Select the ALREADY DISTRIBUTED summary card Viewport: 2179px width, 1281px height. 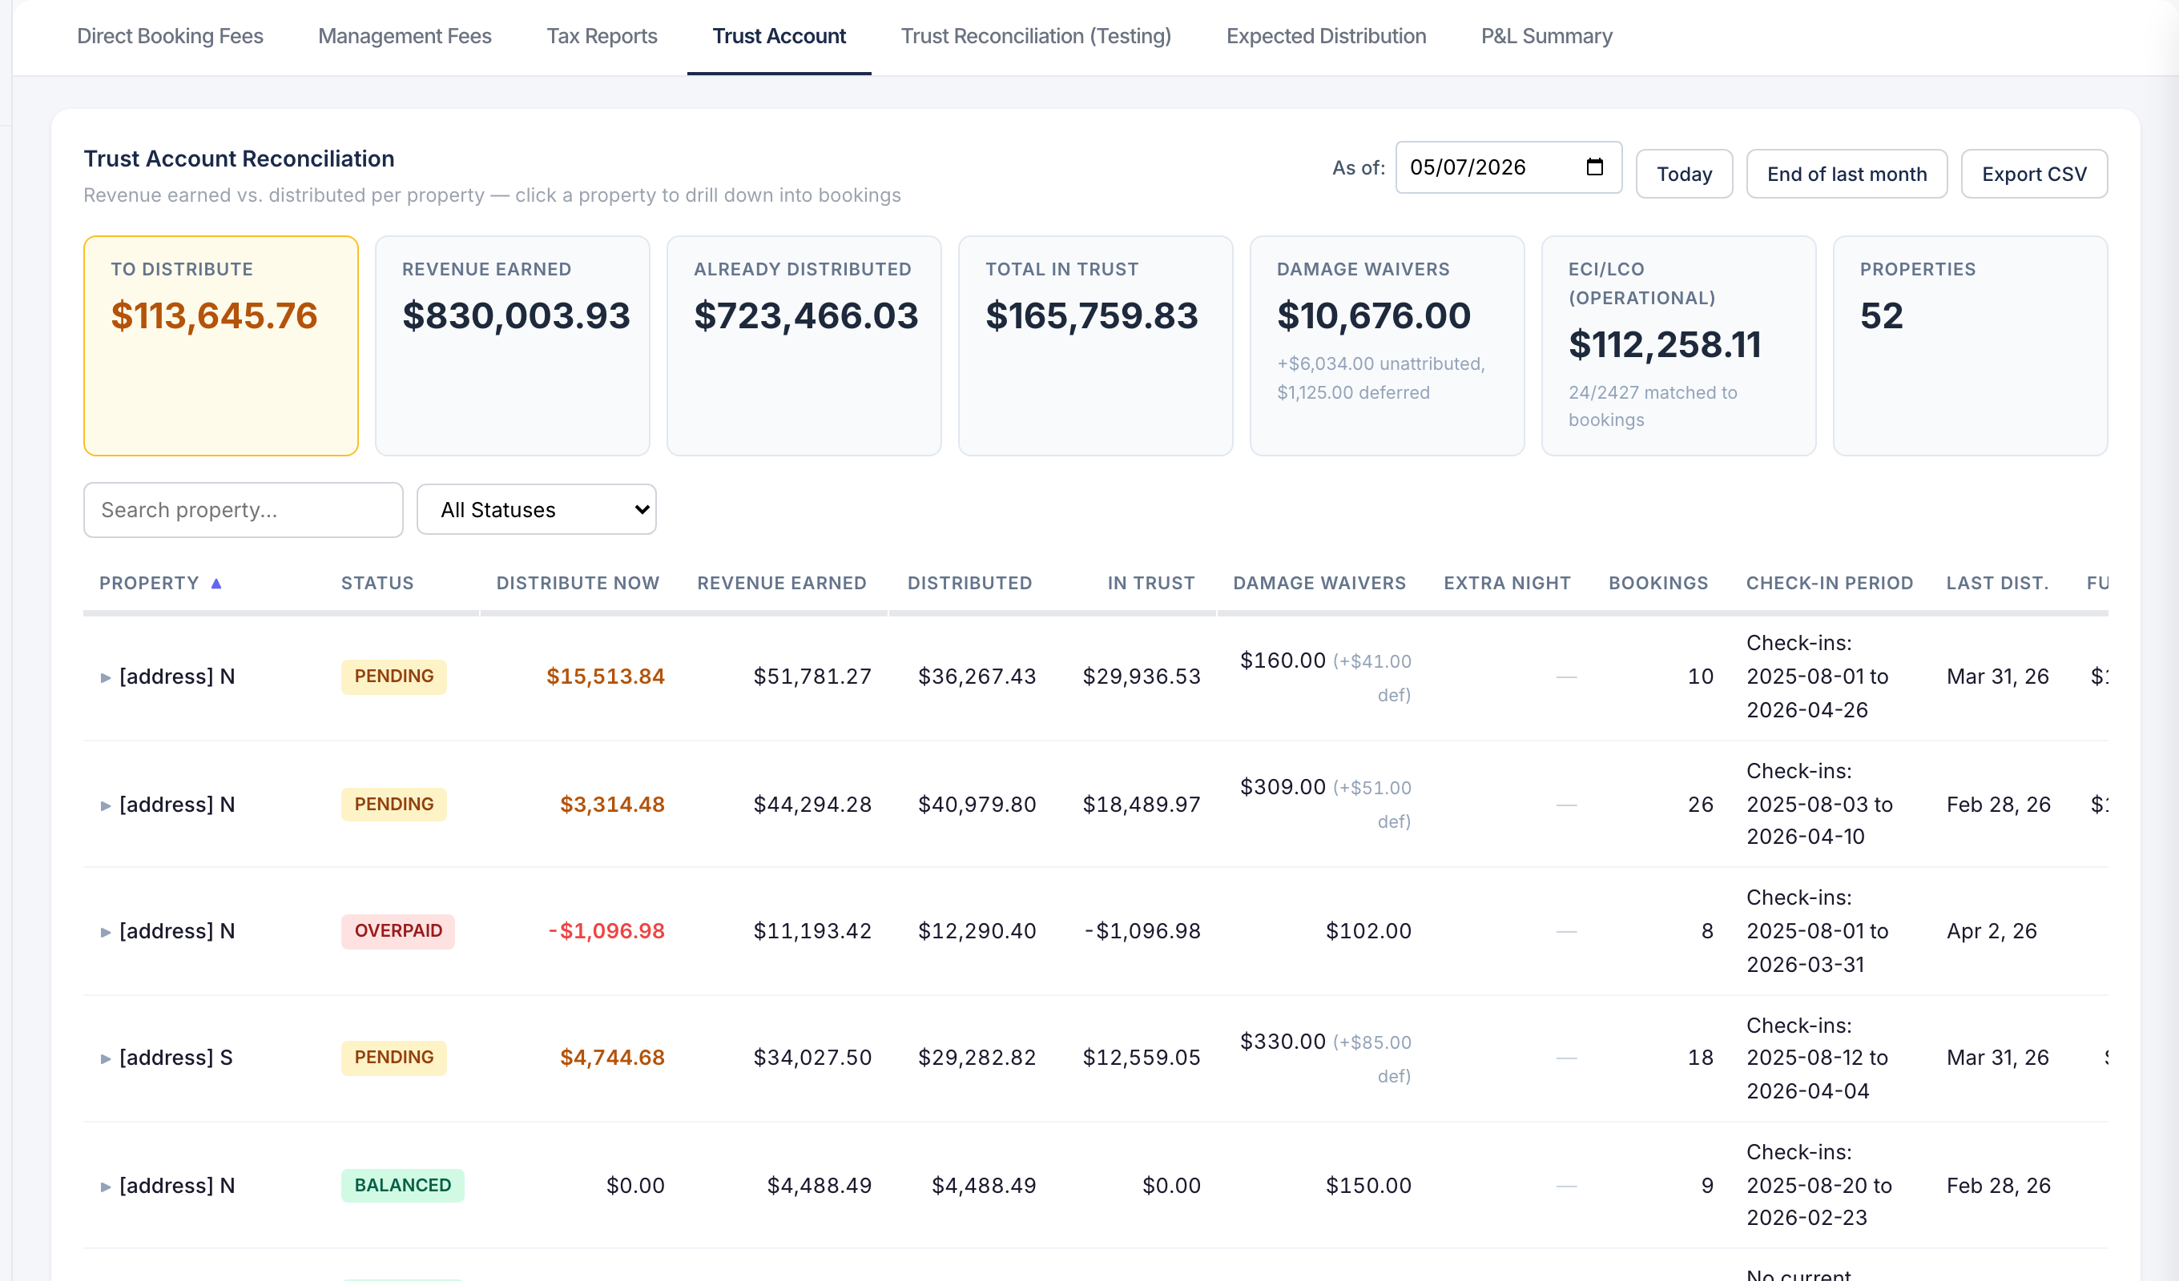804,346
